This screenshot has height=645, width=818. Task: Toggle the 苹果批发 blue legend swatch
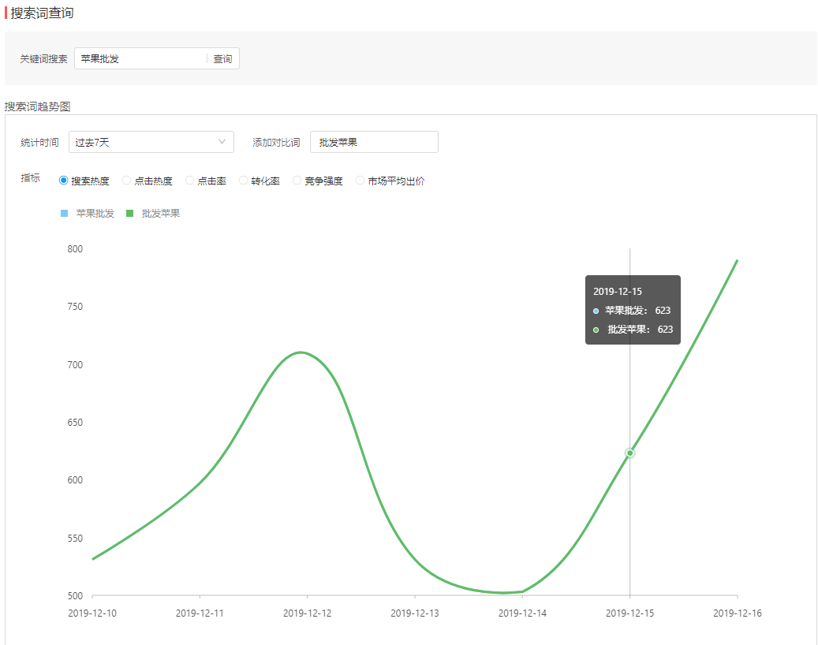(x=64, y=213)
